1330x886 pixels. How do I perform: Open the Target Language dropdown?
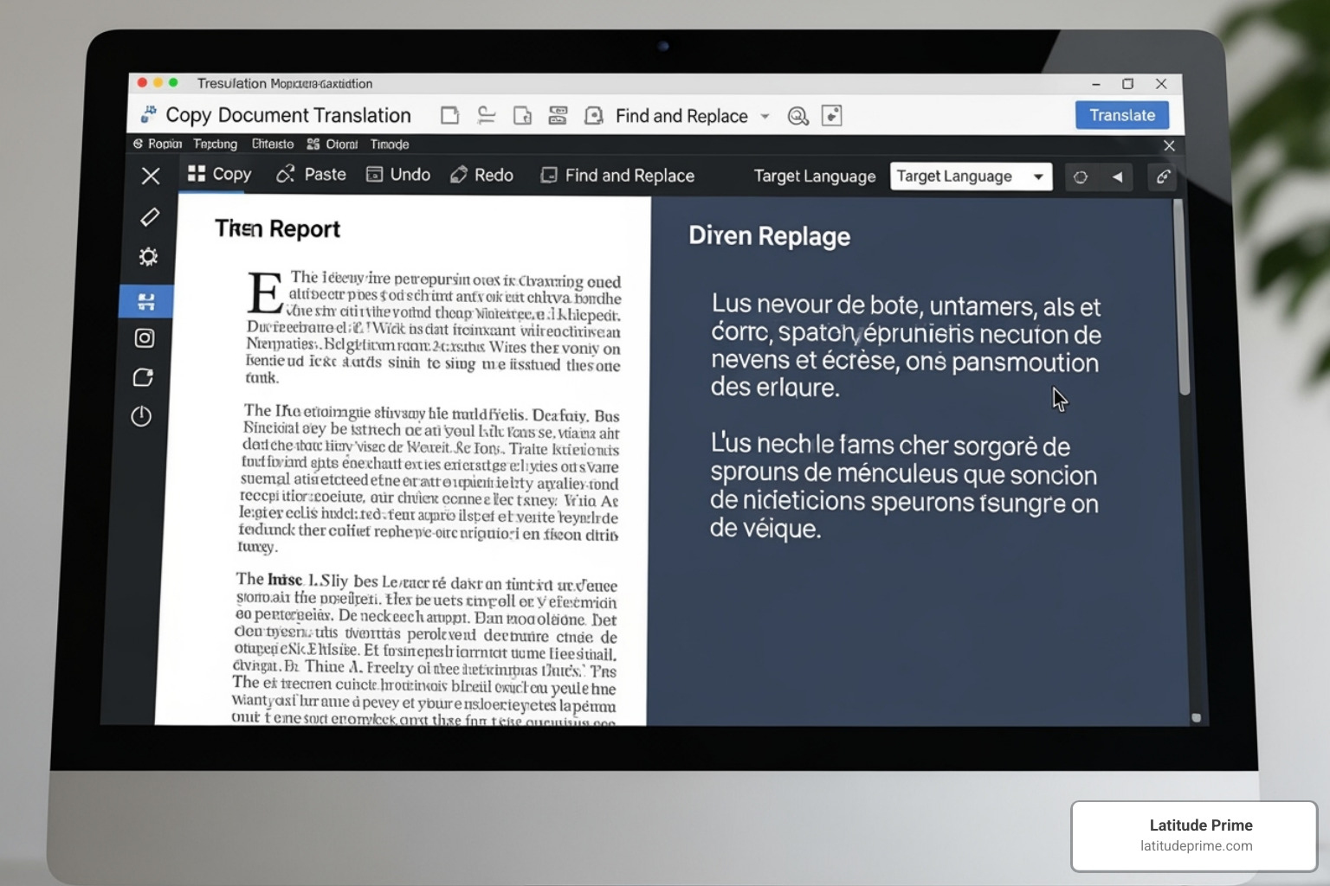point(970,176)
